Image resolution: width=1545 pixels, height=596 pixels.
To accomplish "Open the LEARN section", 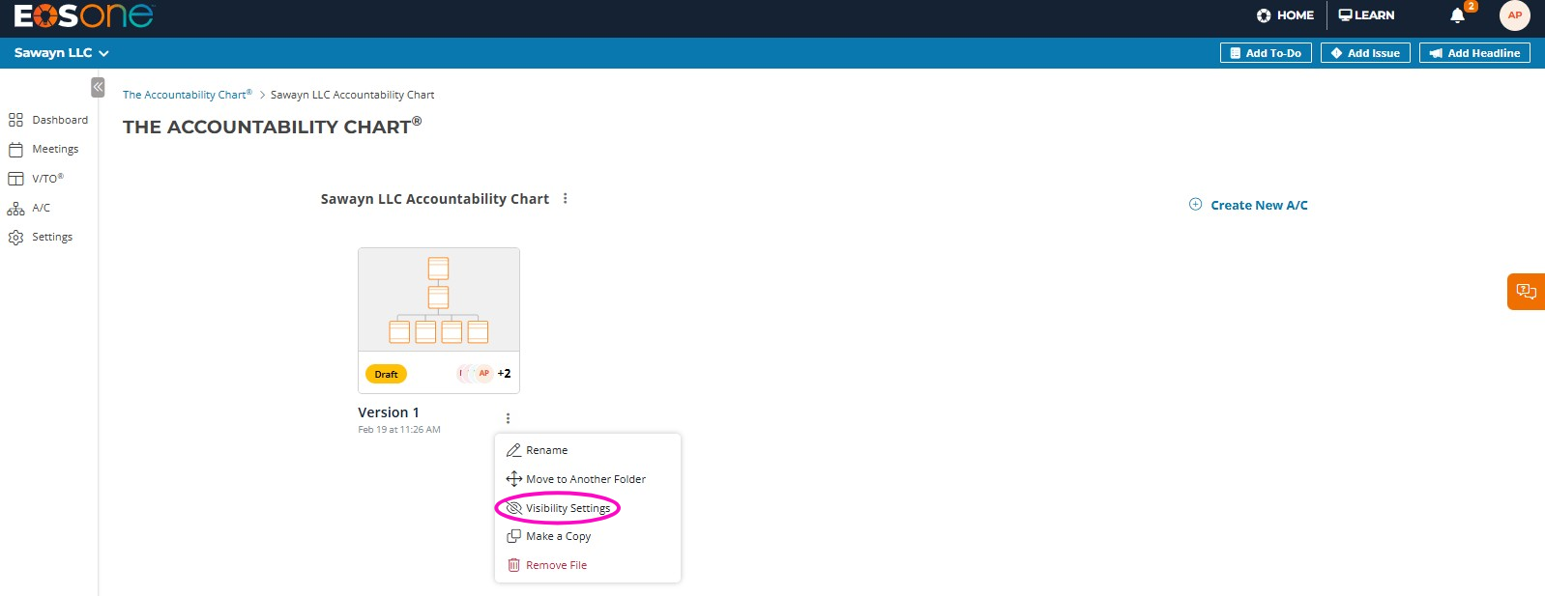I will (1366, 15).
